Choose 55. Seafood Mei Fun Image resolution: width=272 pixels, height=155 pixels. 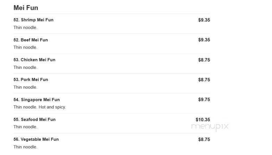coord(35,119)
